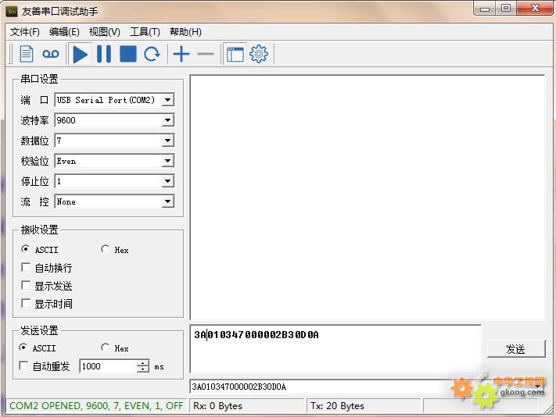The image size is (556, 417).
Task: Stop the serial port with stop icon
Action: 128,54
